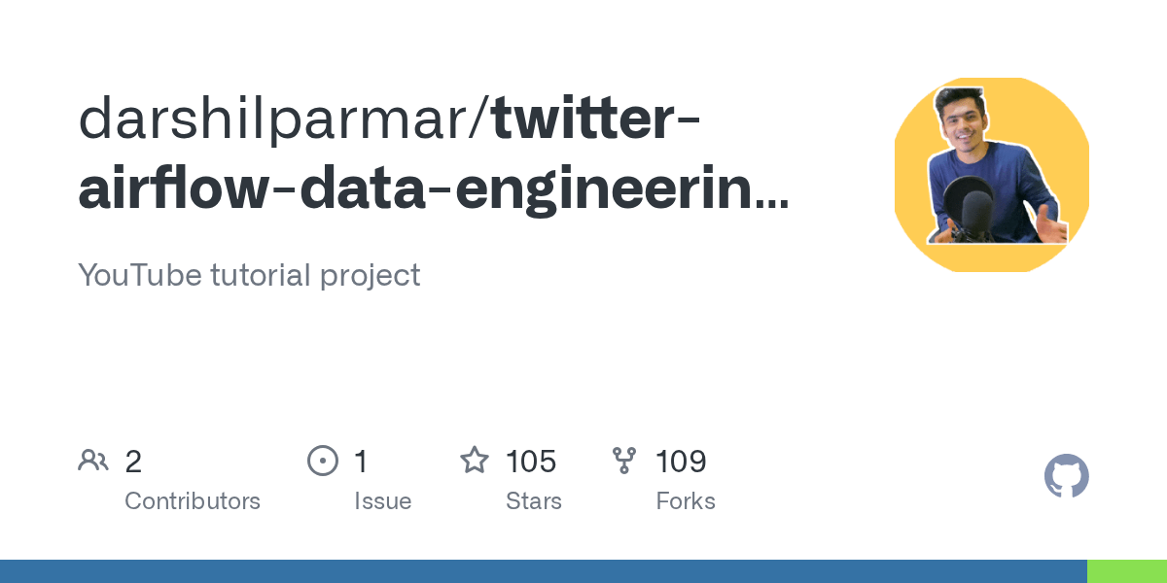Select the Issue label

coord(382,501)
